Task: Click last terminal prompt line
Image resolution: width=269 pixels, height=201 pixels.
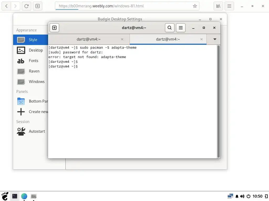Action: coord(63,66)
